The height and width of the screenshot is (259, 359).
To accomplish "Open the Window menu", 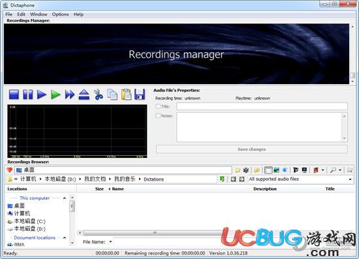I will [x=39, y=14].
